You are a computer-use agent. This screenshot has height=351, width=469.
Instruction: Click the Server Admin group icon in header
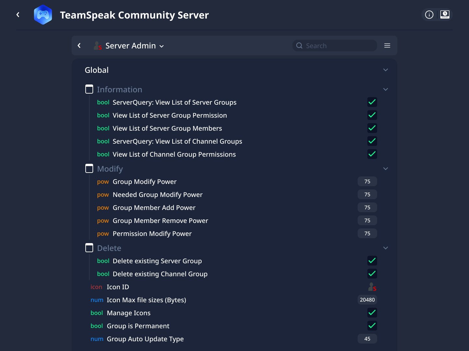click(x=98, y=46)
